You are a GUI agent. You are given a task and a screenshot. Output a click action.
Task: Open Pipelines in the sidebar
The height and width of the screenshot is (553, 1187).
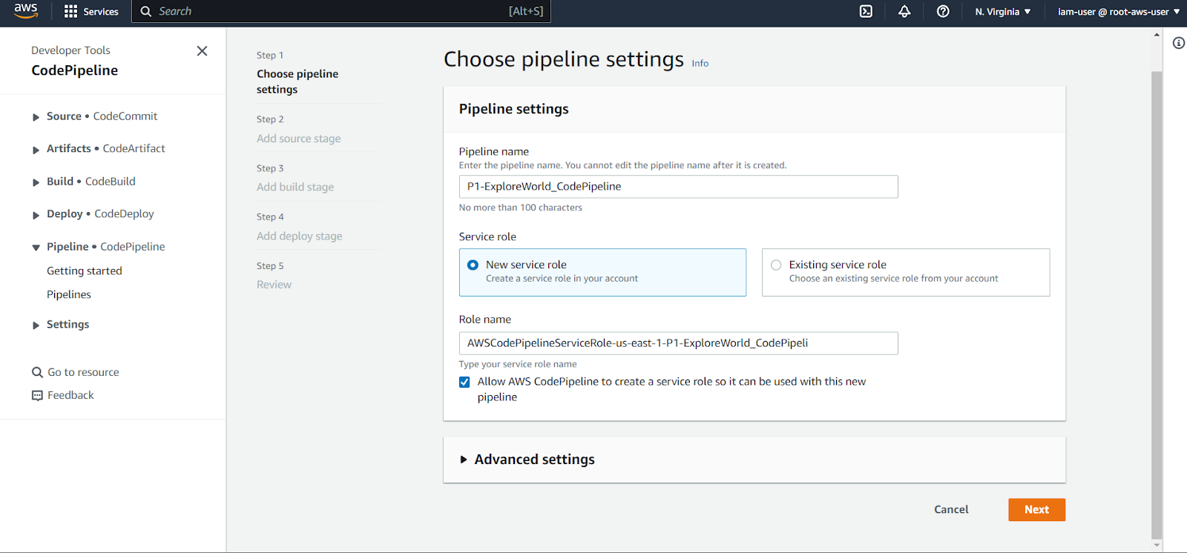69,295
